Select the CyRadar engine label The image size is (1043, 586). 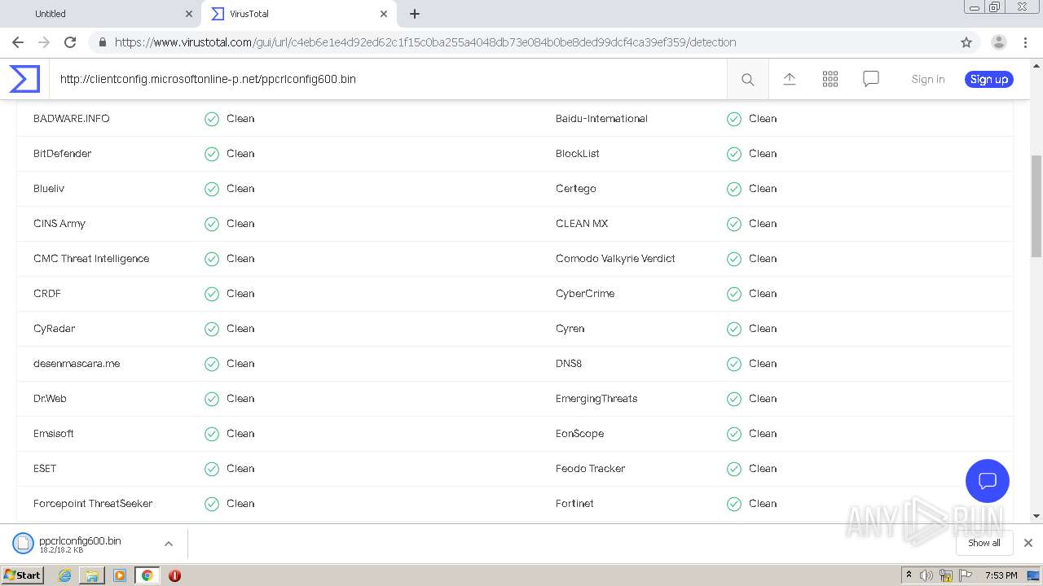[x=55, y=329]
